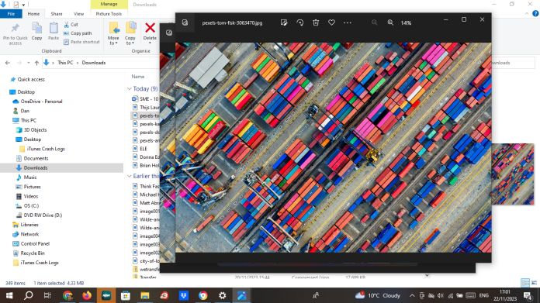Open recent locations dropdown beside navigation arrows
The height and width of the screenshot is (303, 540).
(28, 63)
